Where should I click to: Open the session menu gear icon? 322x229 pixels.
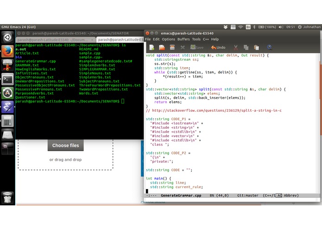(x=300, y=27)
